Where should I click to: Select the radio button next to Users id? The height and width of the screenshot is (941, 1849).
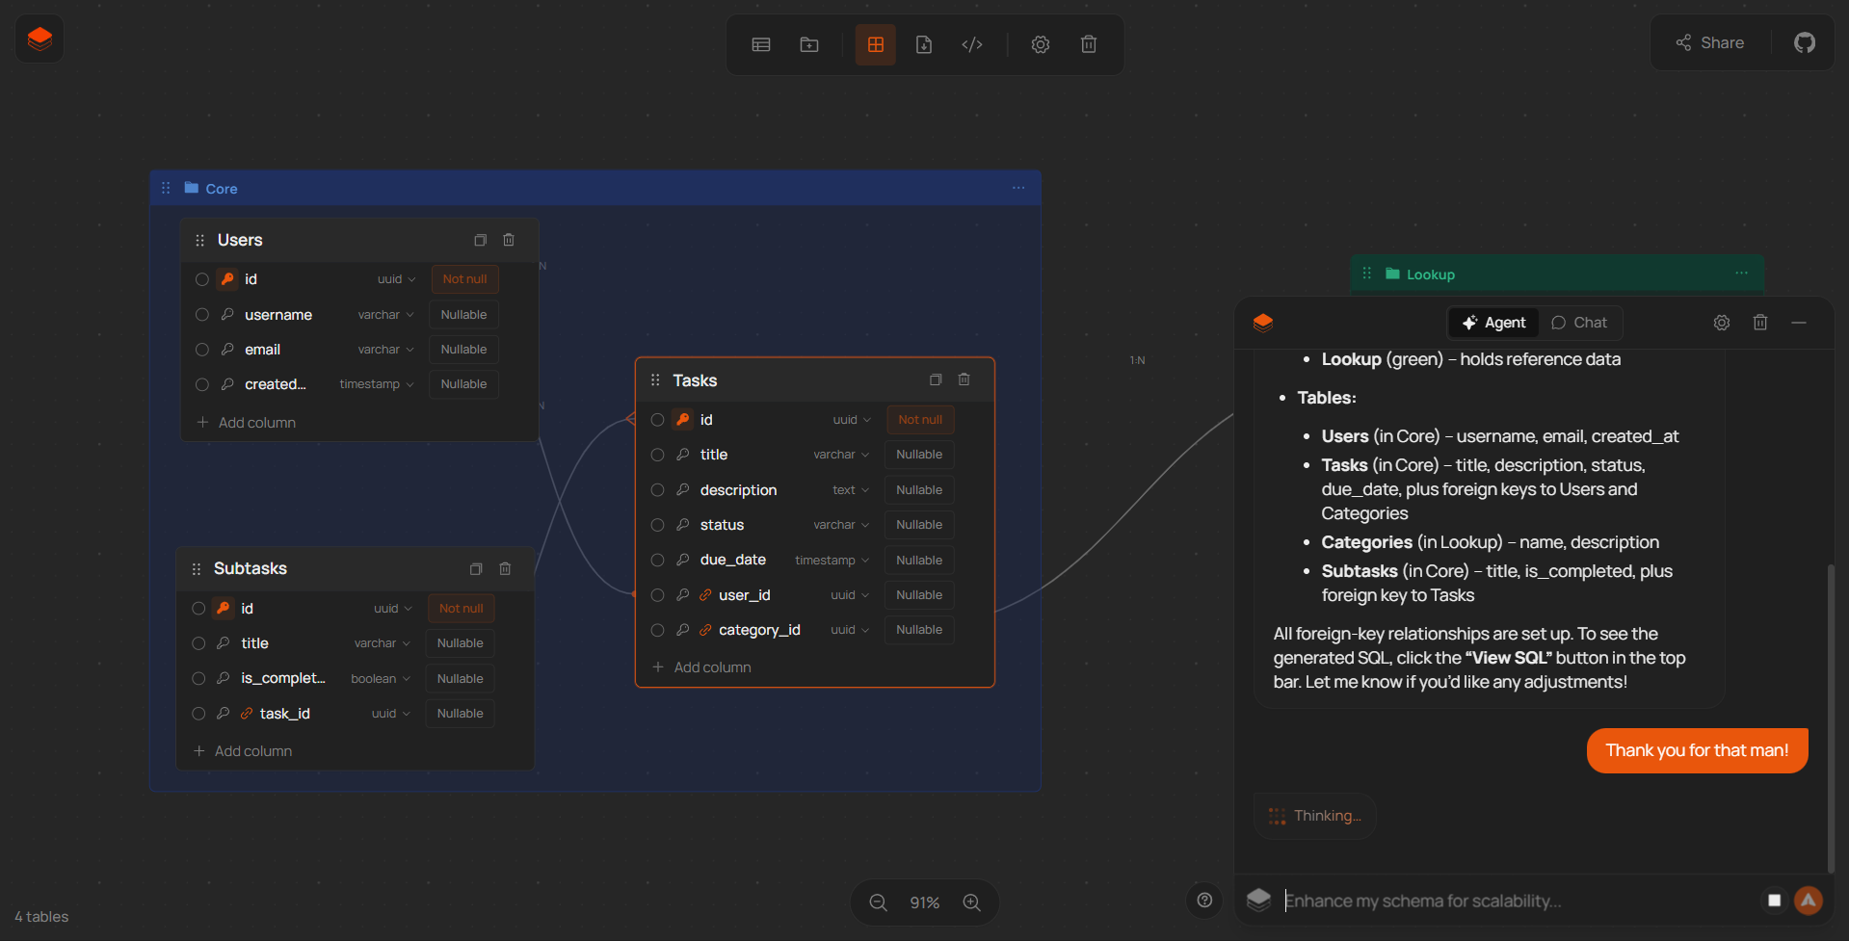[x=202, y=278]
